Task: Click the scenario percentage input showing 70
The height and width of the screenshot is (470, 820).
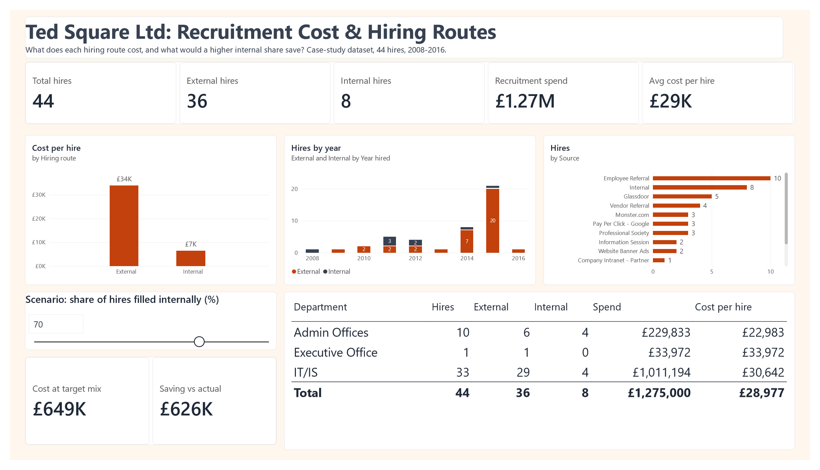Action: (x=56, y=324)
